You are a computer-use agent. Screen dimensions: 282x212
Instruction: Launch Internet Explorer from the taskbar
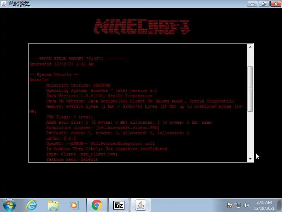point(31,205)
